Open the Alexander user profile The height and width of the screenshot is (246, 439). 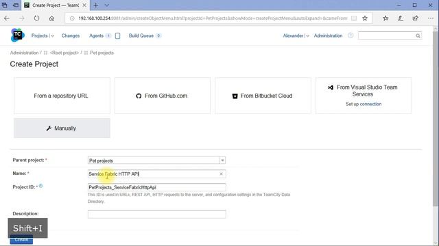(293, 36)
